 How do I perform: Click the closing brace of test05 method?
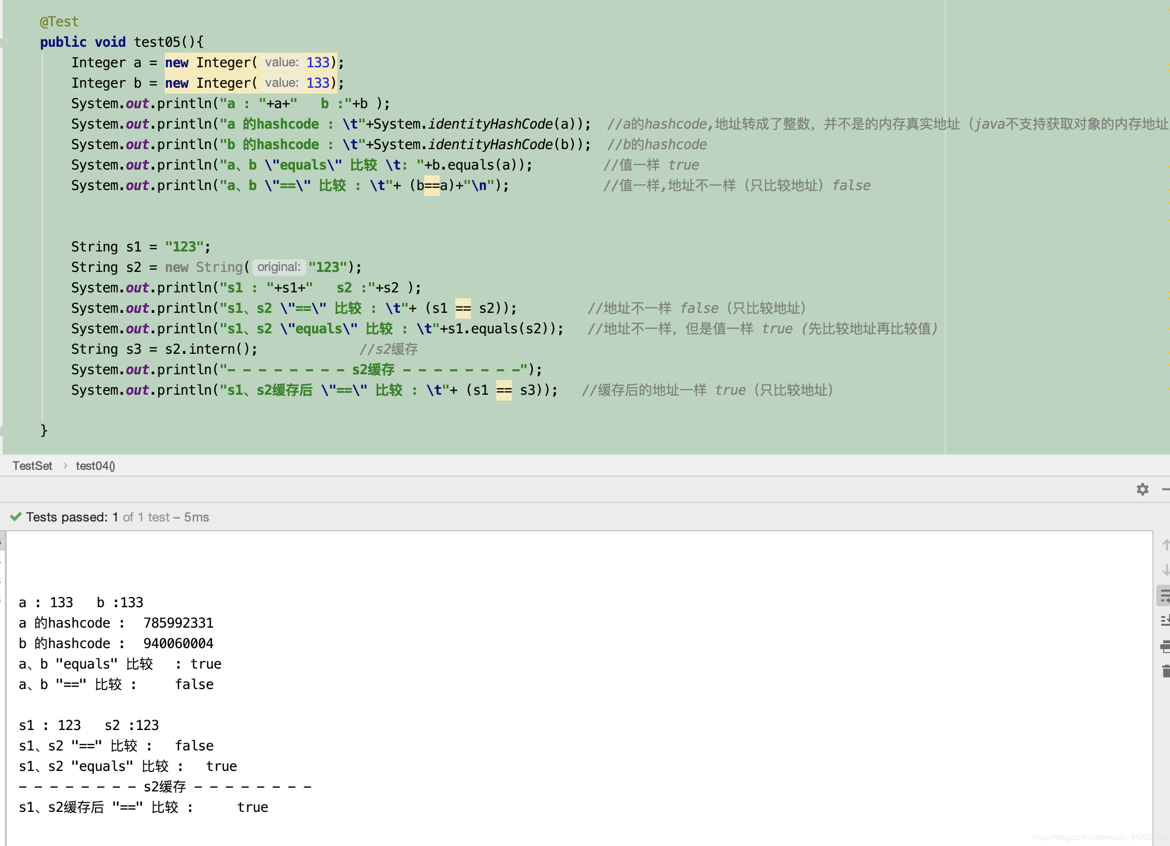pyautogui.click(x=44, y=430)
